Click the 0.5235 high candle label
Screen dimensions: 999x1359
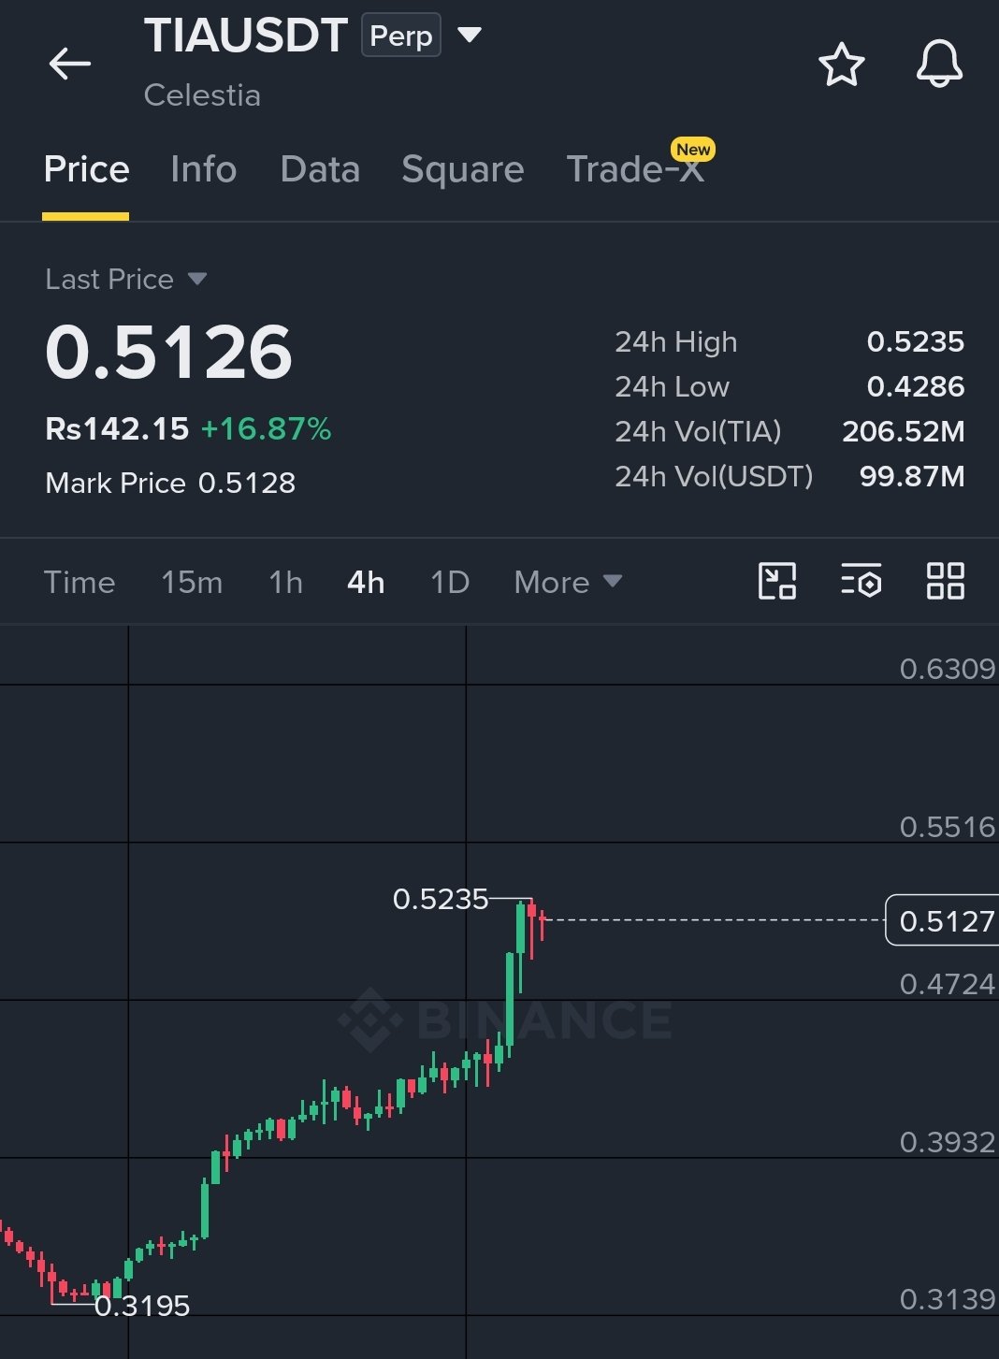pyautogui.click(x=441, y=899)
